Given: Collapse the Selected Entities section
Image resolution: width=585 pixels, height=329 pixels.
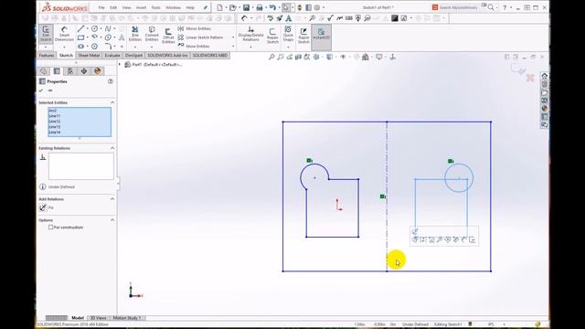Looking at the screenshot, I should point(112,102).
